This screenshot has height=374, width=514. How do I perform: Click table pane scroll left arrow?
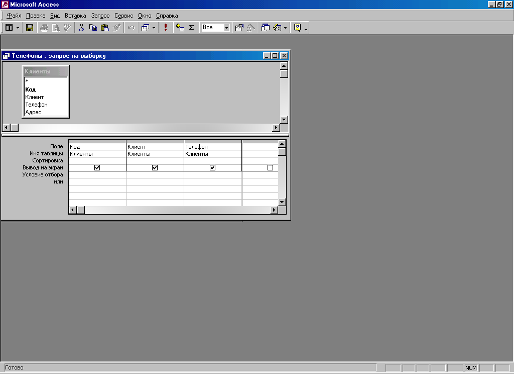click(x=7, y=127)
